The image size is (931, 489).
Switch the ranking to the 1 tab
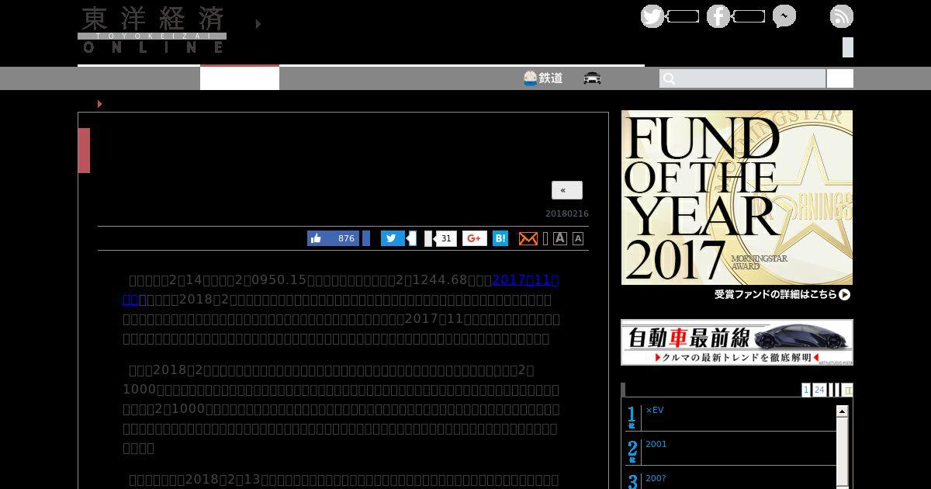806,390
